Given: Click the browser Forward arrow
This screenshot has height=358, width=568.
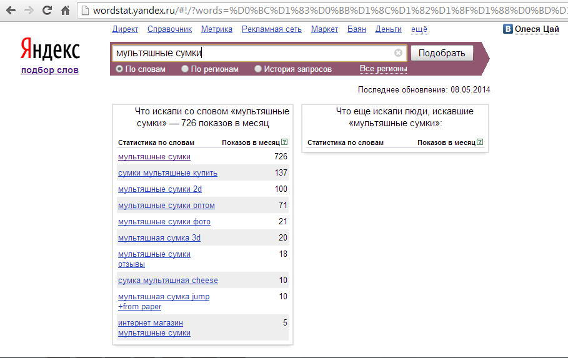Looking at the screenshot, I should click(x=29, y=11).
